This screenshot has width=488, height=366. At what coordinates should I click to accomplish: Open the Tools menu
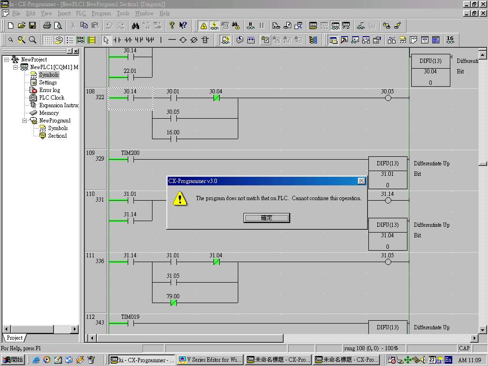(123, 13)
